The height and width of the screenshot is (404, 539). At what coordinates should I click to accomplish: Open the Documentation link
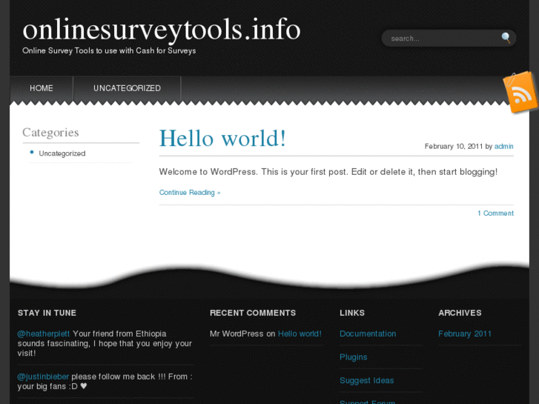(368, 334)
